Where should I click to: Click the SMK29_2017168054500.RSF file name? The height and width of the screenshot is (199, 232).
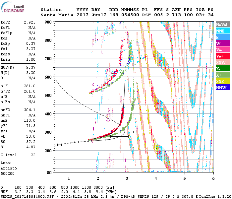tap(27, 196)
